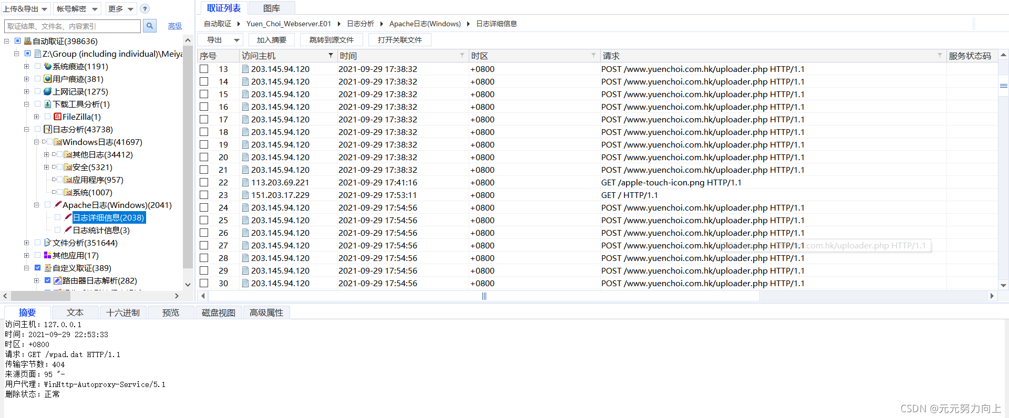Viewport: 1009px width, 418px height.
Task: Click the Z:\Group evidence file icon
Action: point(38,54)
